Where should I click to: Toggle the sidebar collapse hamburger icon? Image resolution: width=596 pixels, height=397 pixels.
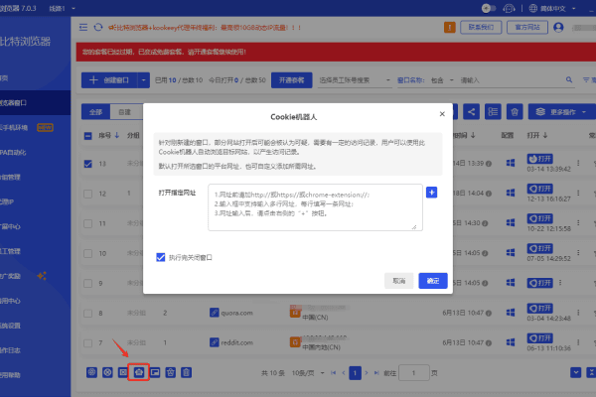point(83,28)
